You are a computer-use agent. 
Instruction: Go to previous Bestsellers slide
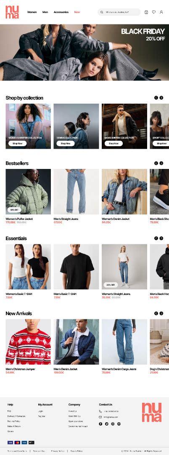(156, 163)
